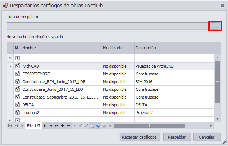Sort by Descripción column header
This screenshot has height=146, width=228.
(177, 48)
